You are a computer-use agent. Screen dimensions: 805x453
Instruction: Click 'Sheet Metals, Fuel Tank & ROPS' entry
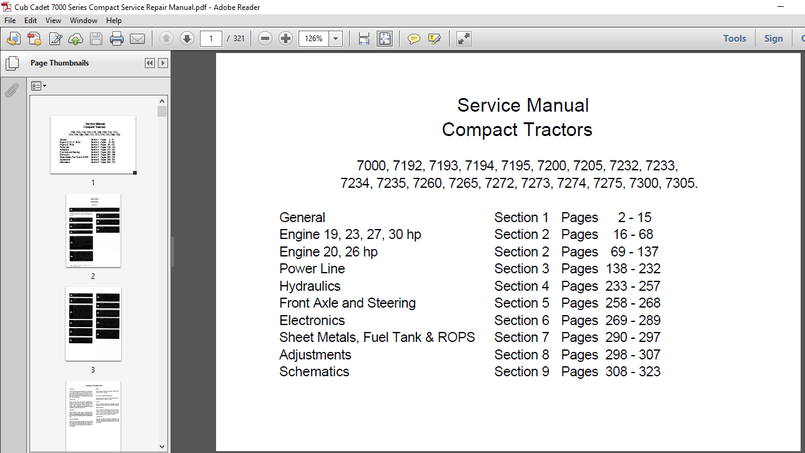[x=377, y=338]
